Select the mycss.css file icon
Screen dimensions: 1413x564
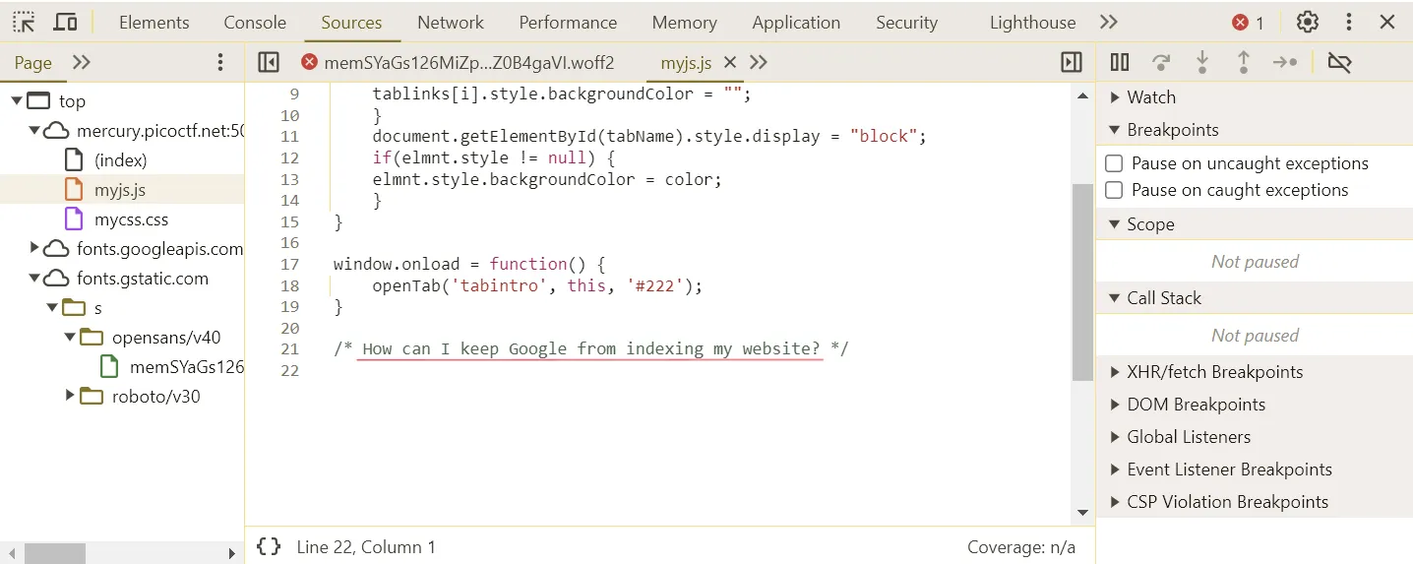pyautogui.click(x=74, y=219)
